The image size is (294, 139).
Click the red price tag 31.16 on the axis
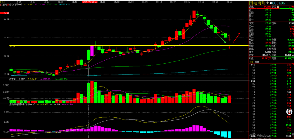[x=4, y=13]
